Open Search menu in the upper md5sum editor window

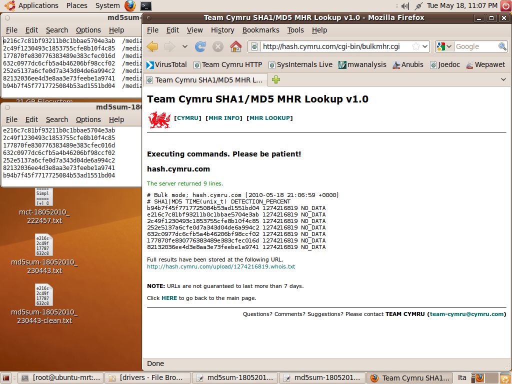[57, 30]
